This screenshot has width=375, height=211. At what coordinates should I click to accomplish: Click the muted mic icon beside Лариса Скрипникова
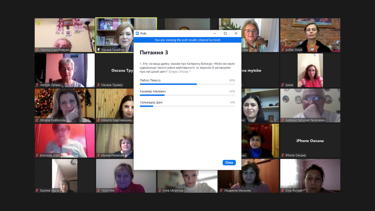[37, 50]
